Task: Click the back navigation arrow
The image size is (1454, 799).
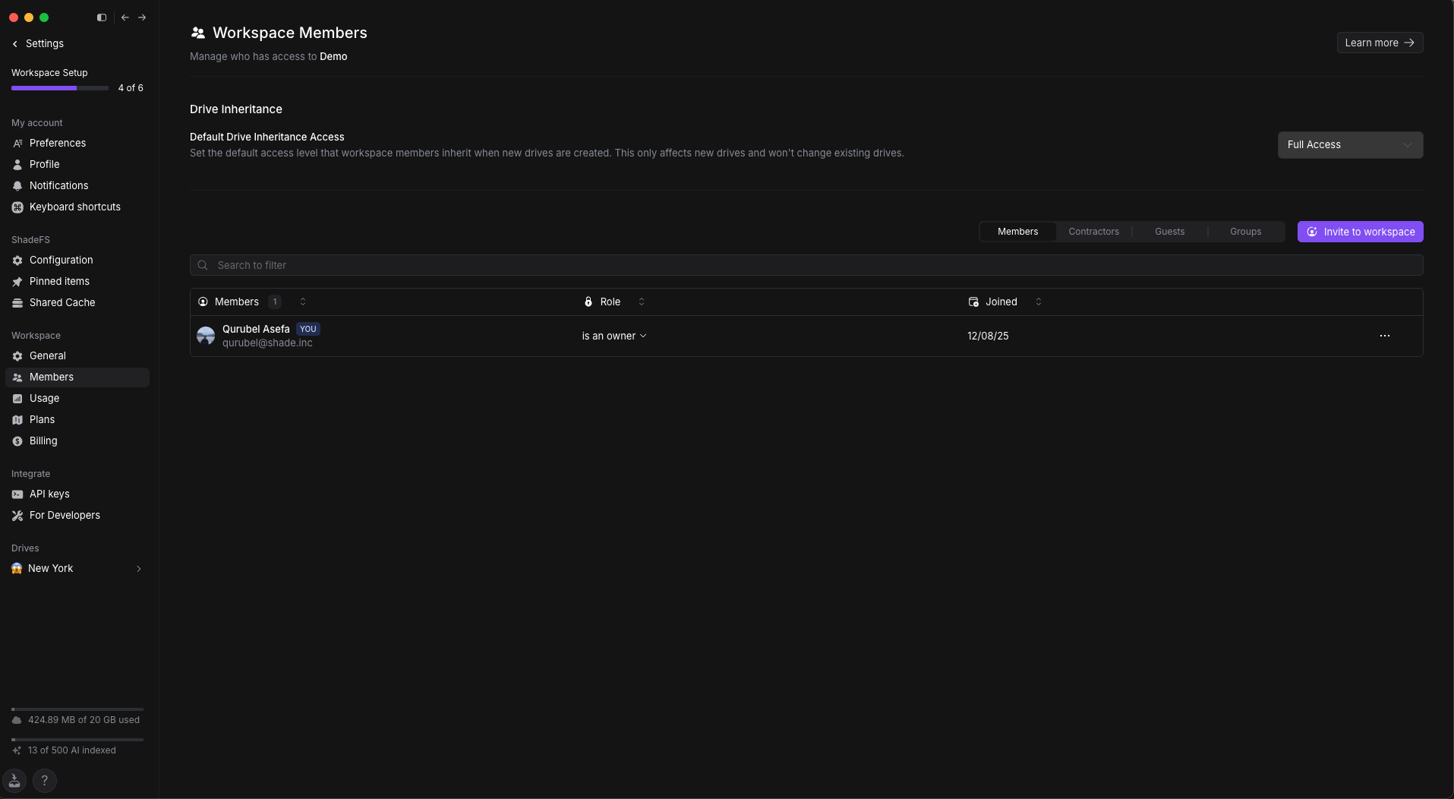Action: [125, 17]
